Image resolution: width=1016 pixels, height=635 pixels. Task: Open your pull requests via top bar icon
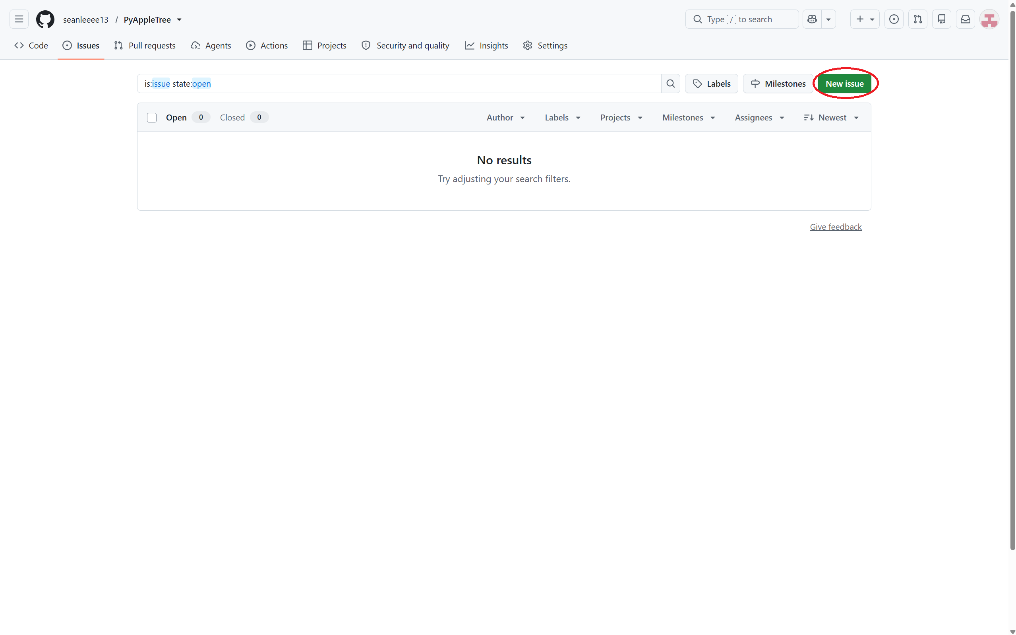[x=918, y=19]
